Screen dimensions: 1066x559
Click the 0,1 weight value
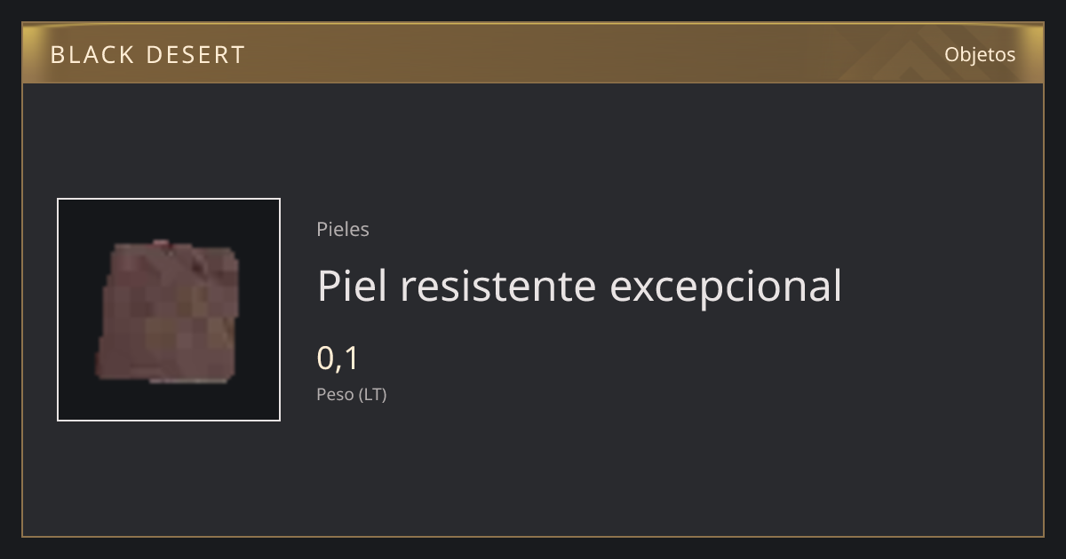pos(338,358)
